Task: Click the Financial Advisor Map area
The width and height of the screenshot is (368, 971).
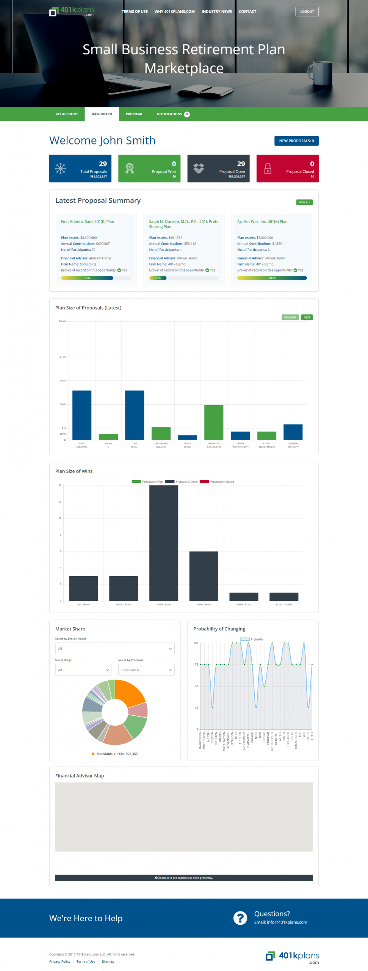Action: tap(184, 817)
